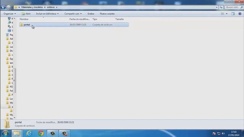Select the portal folder icon in list
The image size is (244, 137).
21,24
